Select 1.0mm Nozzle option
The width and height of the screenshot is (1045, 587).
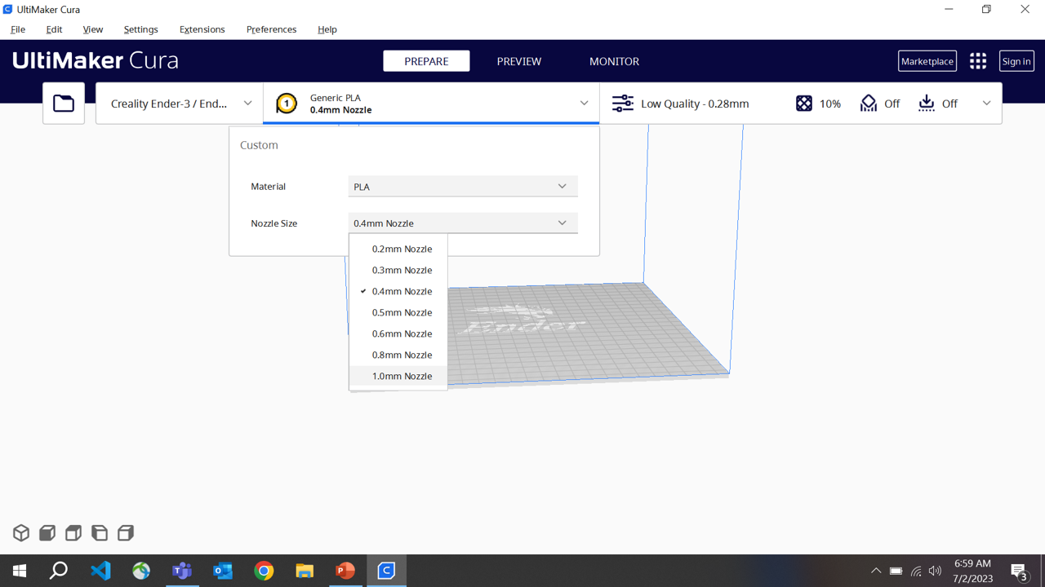(x=398, y=376)
